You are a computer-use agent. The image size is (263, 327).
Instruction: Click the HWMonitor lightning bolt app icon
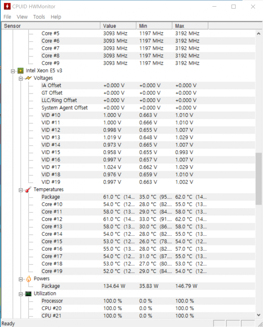click(7, 6)
